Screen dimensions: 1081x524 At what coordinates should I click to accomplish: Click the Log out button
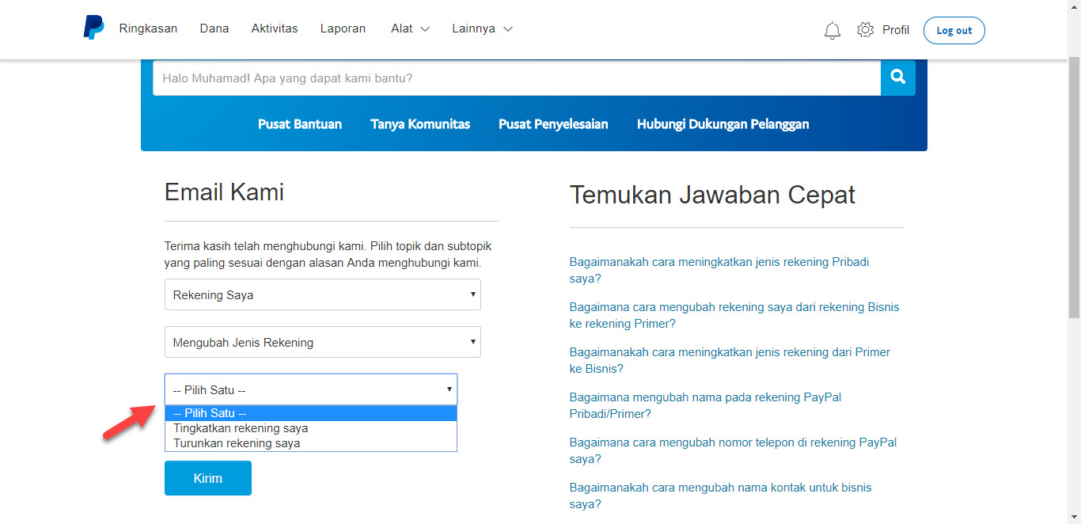click(x=954, y=29)
